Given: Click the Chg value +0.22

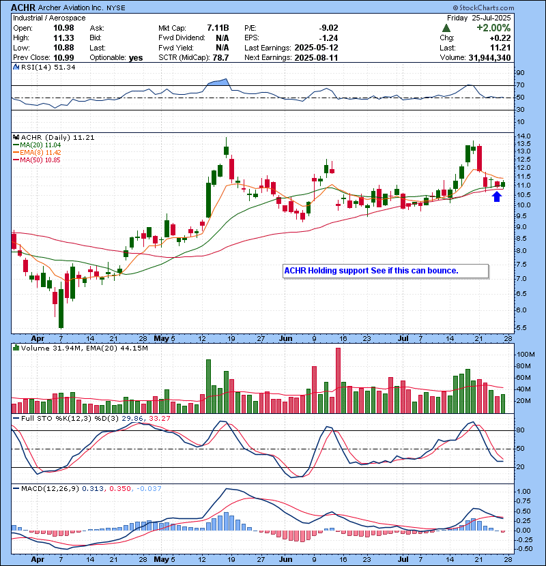Looking at the screenshot, I should (500, 38).
